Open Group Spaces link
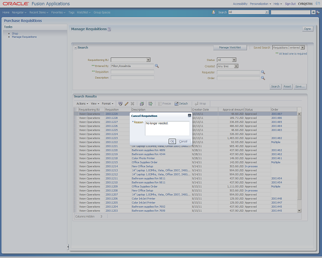322x258 pixels. tap(102, 12)
